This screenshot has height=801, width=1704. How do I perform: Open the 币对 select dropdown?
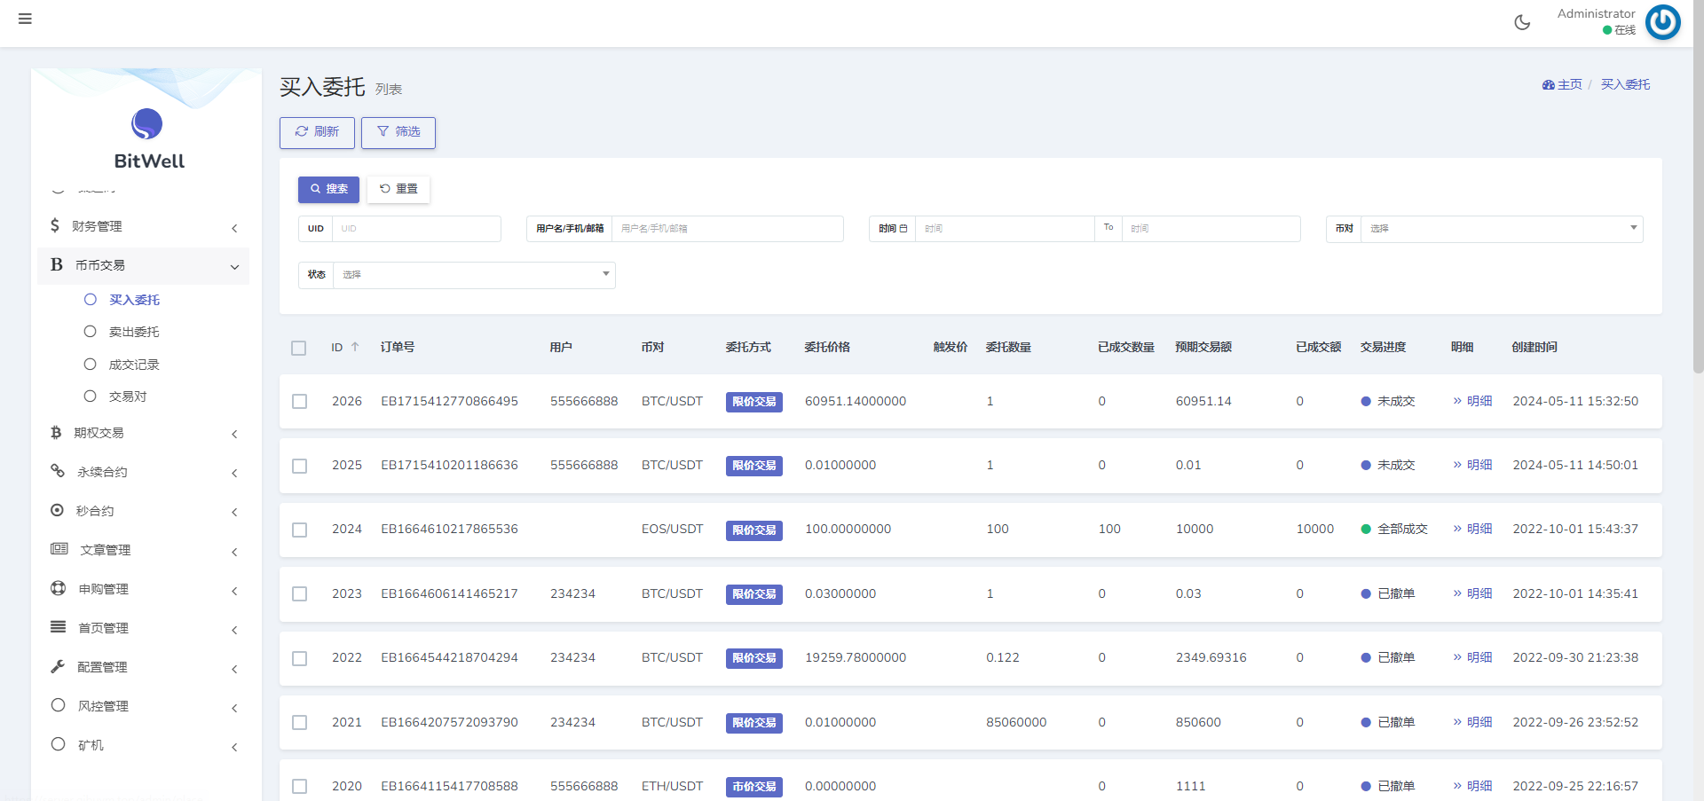click(x=1501, y=229)
